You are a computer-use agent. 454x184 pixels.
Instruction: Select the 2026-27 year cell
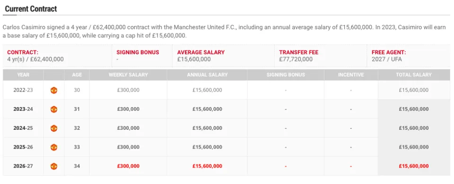tap(23, 166)
